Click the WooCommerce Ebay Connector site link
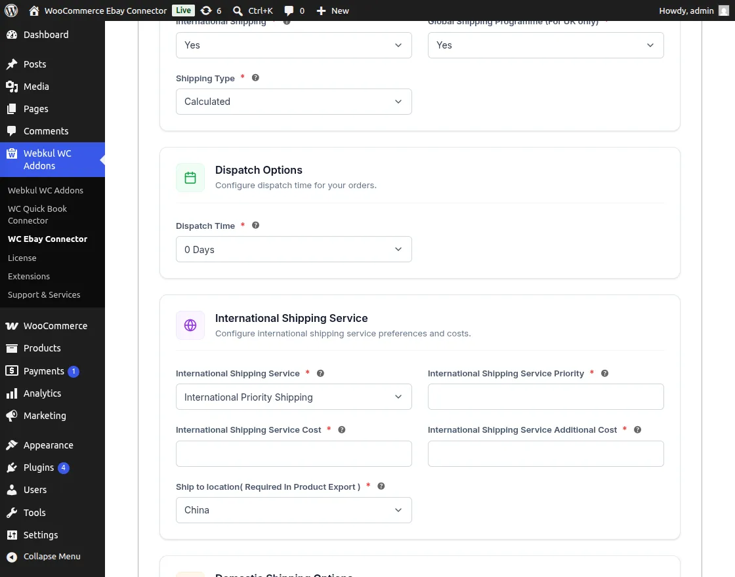The height and width of the screenshot is (577, 735). coord(106,10)
